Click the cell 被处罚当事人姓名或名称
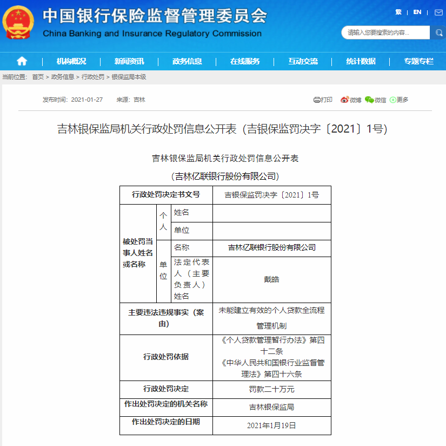 138,253
